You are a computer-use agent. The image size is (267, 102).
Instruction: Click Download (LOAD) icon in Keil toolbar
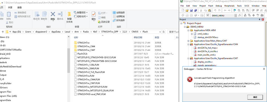click(208, 15)
